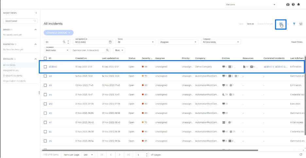Open the help question mark icon
The height and width of the screenshot is (158, 306).
(x=293, y=5)
